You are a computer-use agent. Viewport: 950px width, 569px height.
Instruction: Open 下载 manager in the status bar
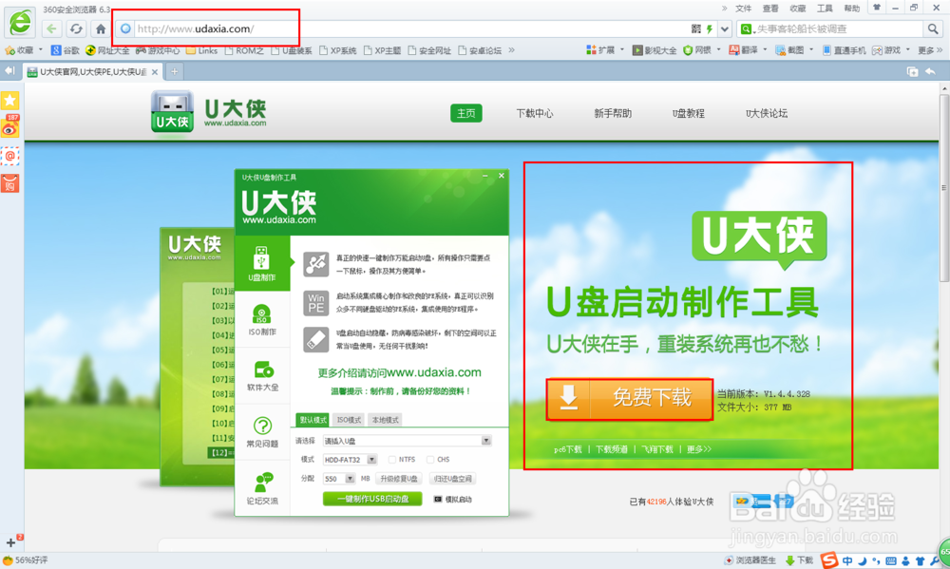click(x=799, y=560)
